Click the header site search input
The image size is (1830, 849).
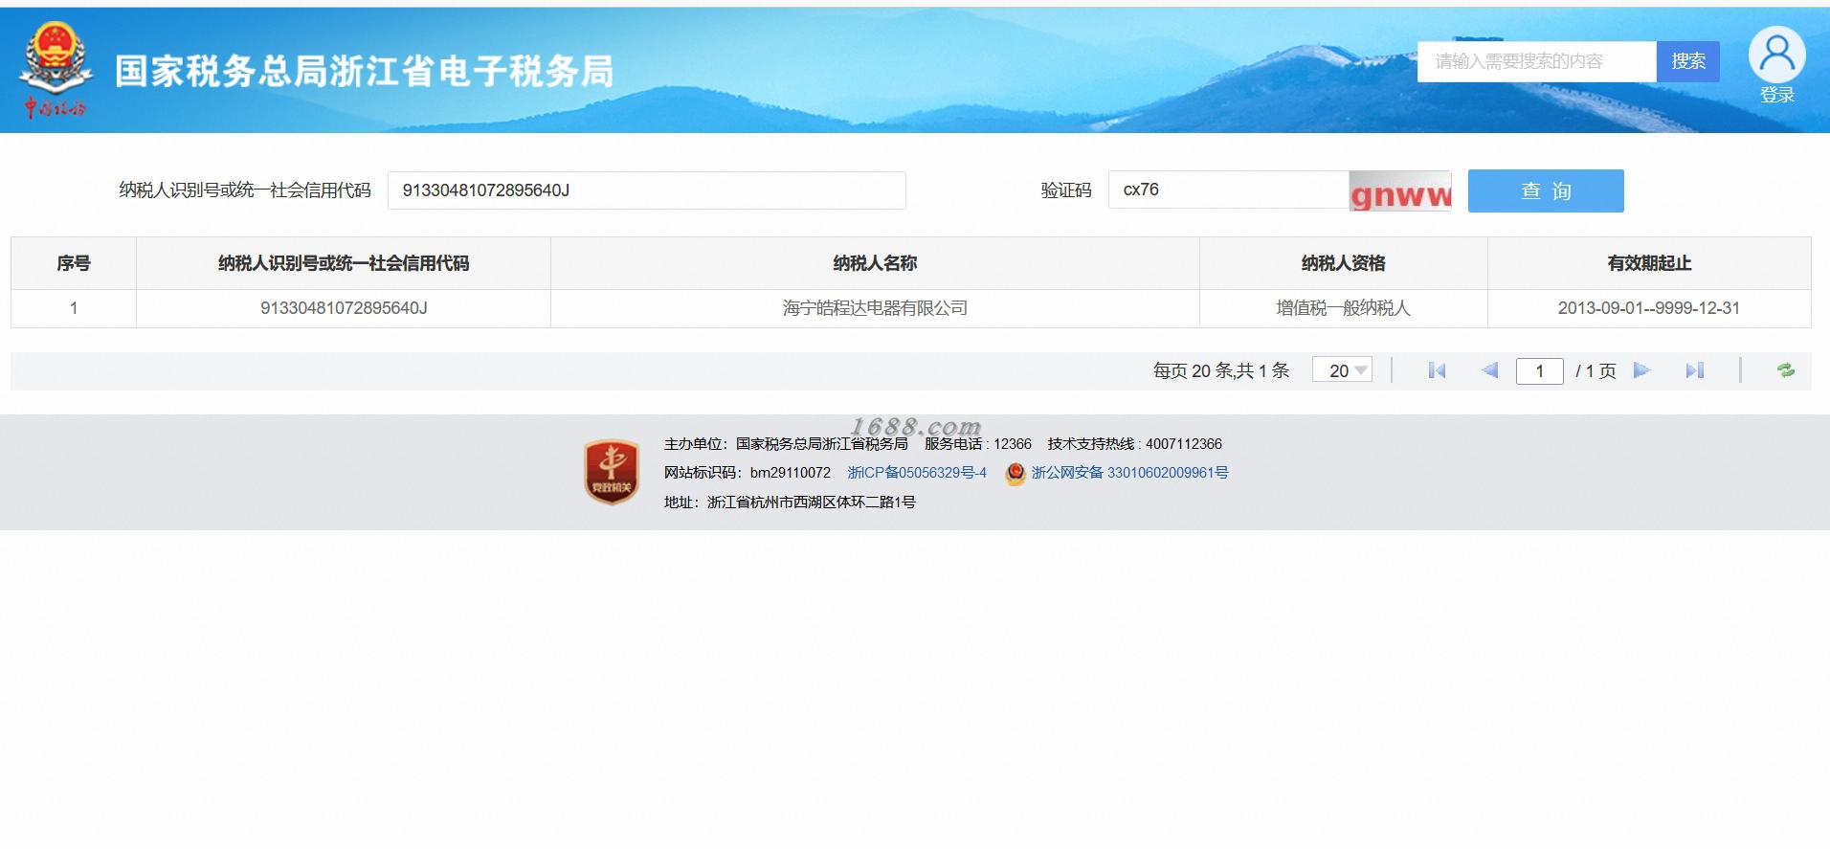[1537, 61]
